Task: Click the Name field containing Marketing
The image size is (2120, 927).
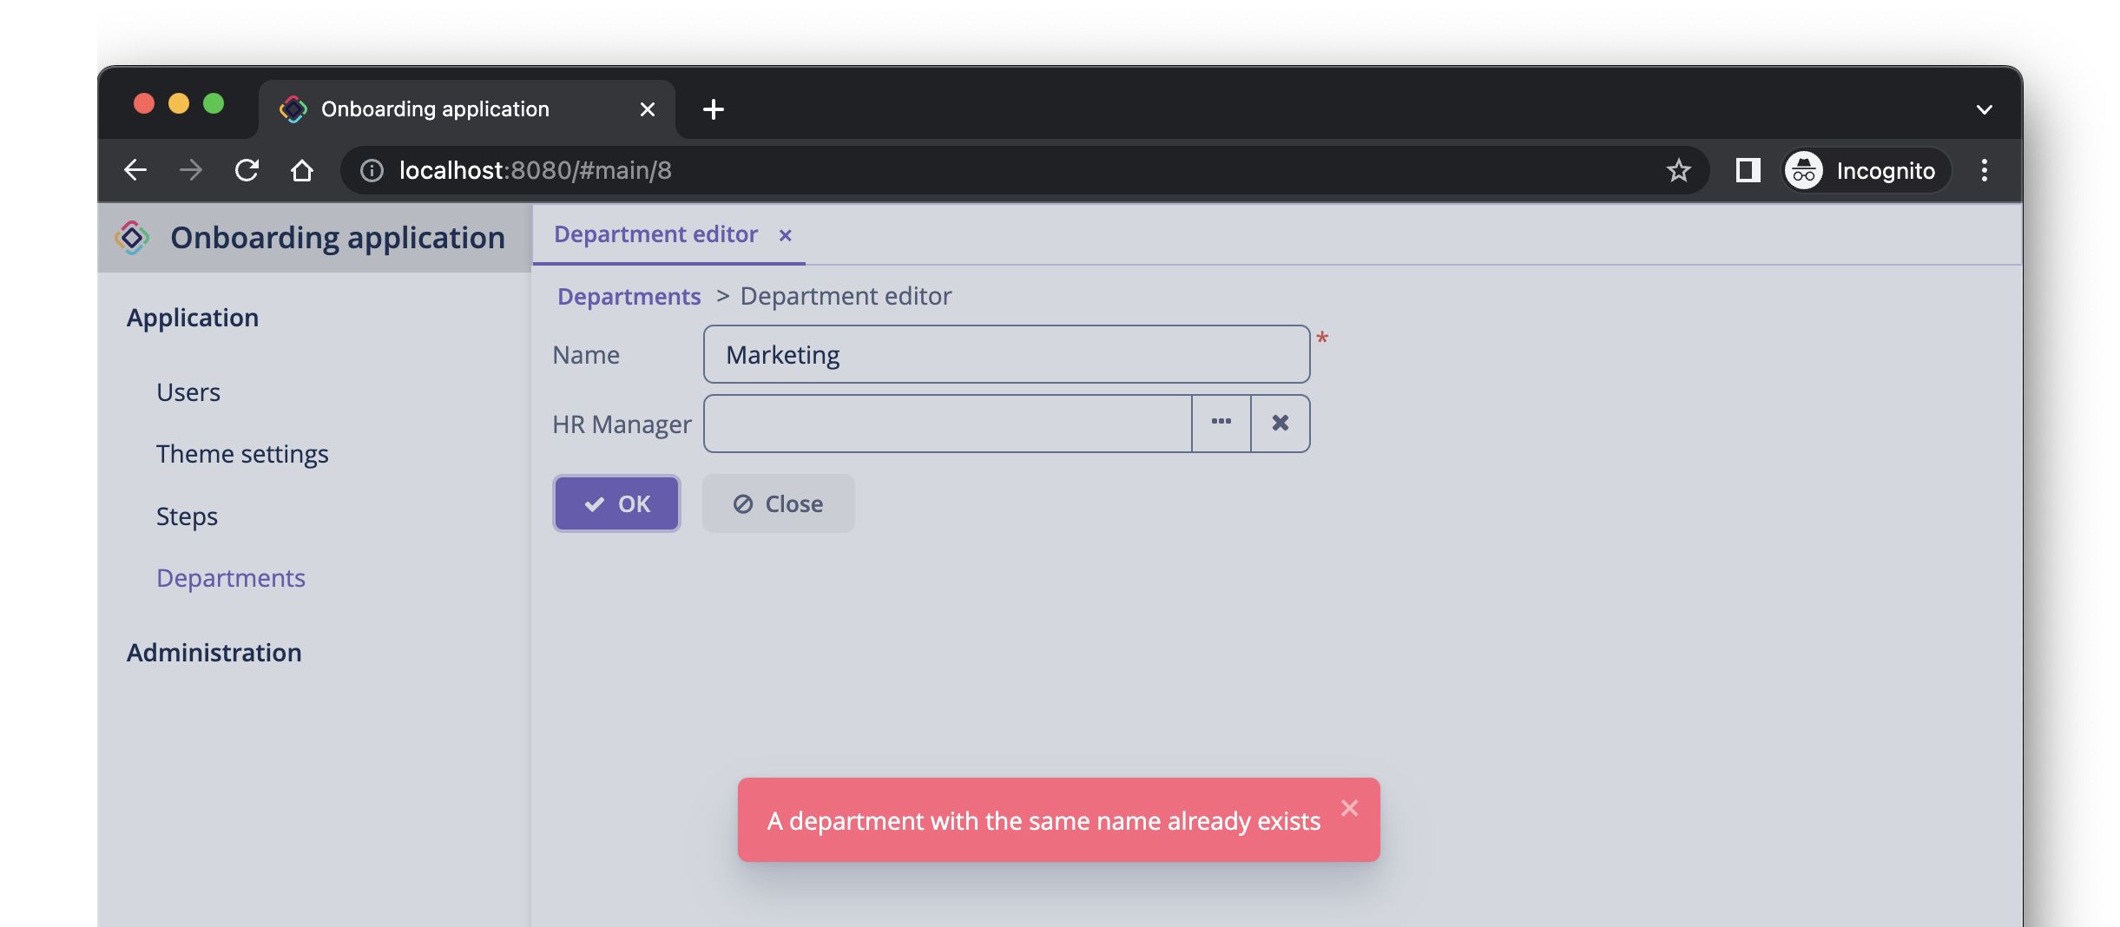Action: click(1006, 354)
